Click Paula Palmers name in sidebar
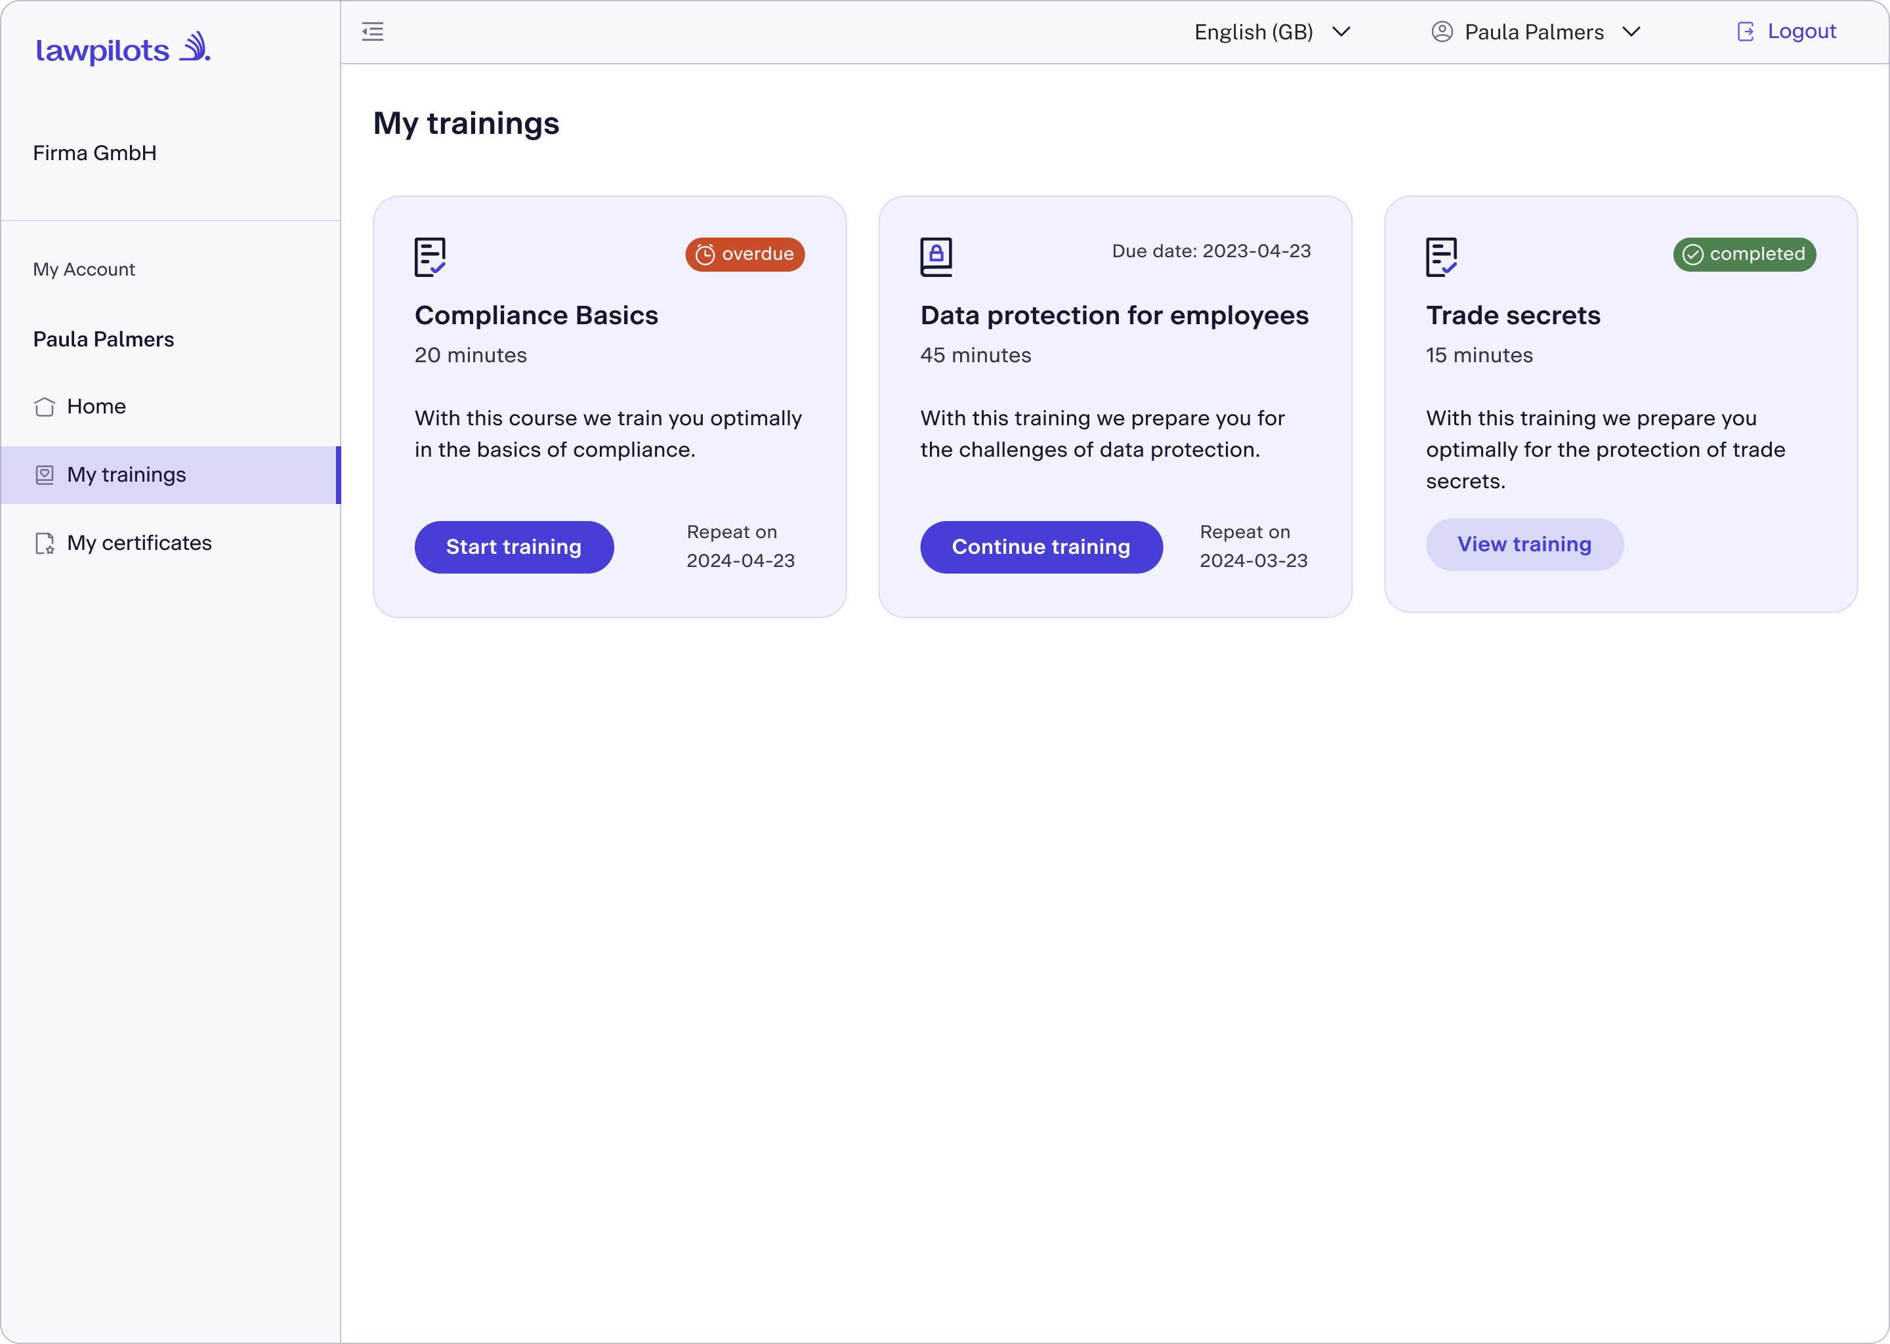Image resolution: width=1890 pixels, height=1344 pixels. pyautogui.click(x=104, y=339)
